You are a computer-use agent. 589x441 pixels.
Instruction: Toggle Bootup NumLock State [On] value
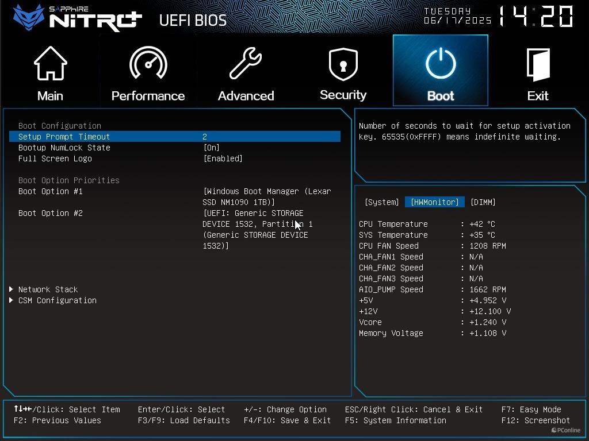[212, 148]
